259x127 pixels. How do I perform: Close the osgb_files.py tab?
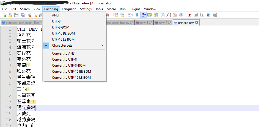(x=132, y=23)
